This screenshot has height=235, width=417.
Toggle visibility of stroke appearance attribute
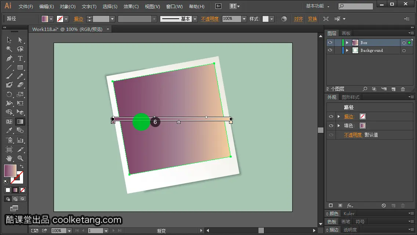331,116
